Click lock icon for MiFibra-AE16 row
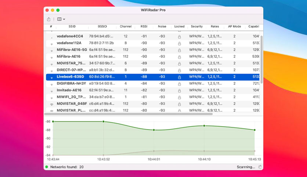 pos(179,57)
